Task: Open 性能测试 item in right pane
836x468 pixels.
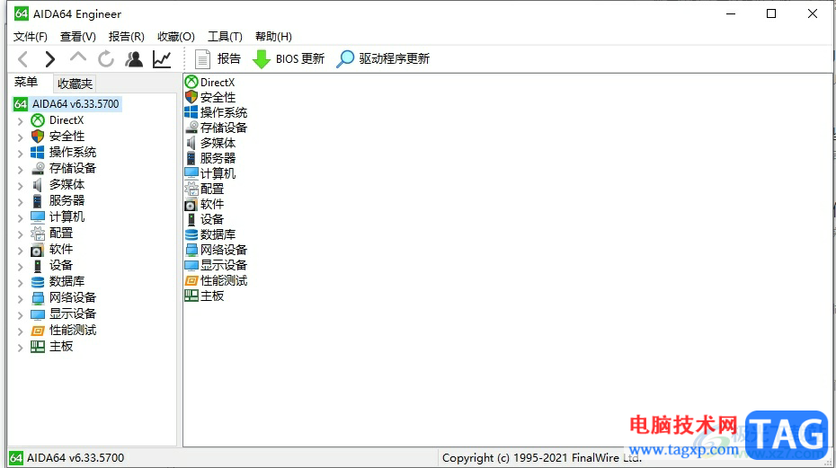Action: (x=216, y=280)
